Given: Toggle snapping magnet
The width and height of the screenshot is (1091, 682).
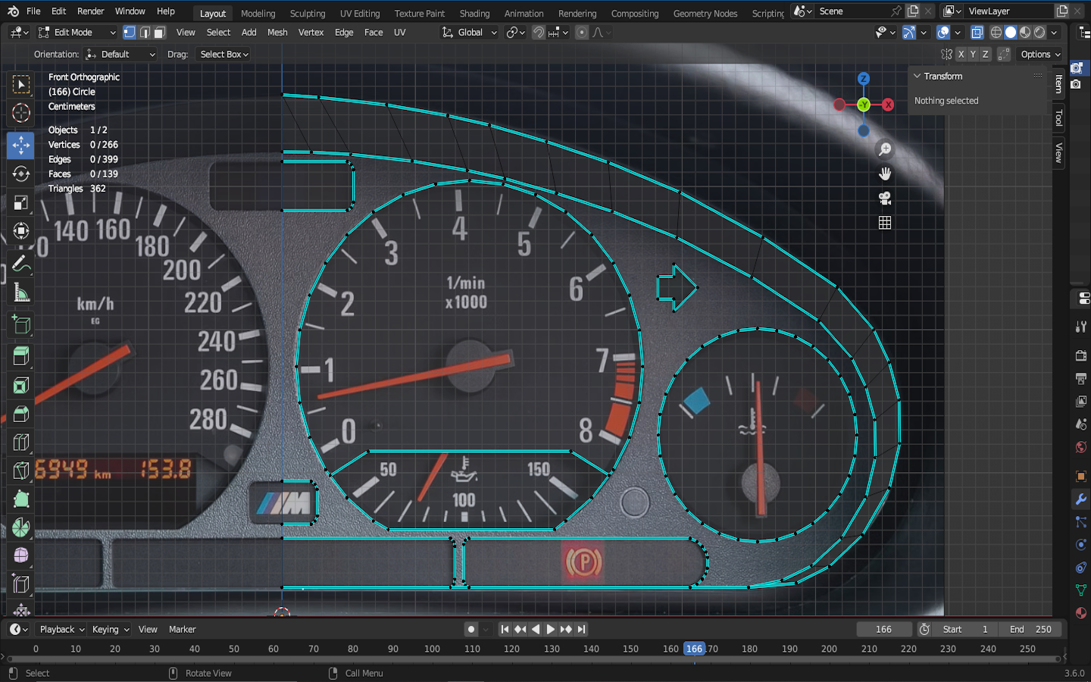Looking at the screenshot, I should point(539,33).
